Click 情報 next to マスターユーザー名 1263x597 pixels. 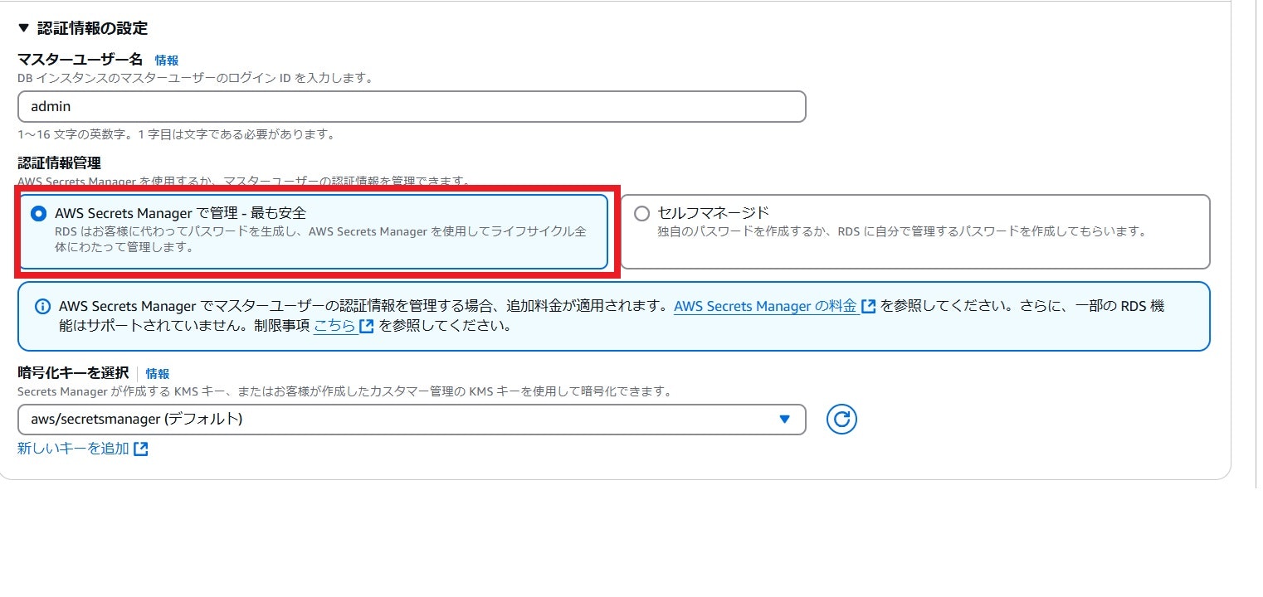point(165,61)
